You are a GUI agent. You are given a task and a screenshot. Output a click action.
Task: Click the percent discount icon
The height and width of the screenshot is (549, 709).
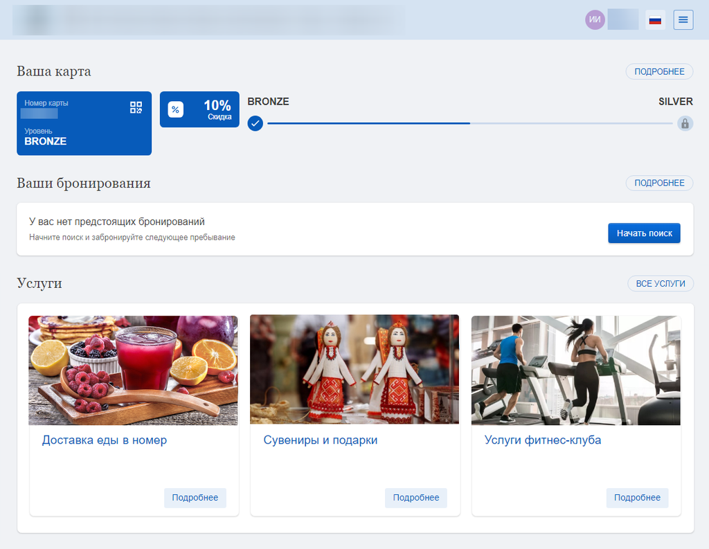pyautogui.click(x=175, y=109)
